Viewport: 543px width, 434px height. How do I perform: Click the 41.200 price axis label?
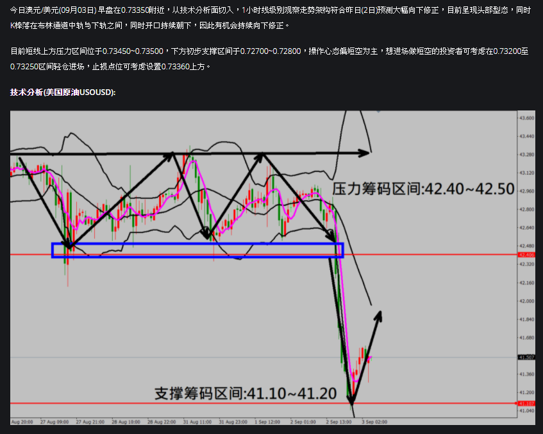(x=526, y=393)
